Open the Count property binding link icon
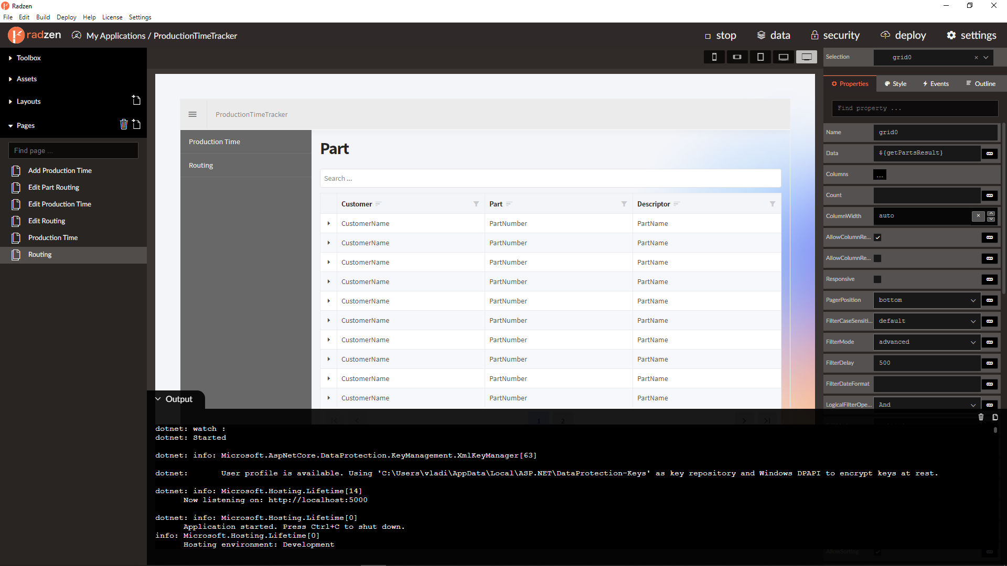This screenshot has height=566, width=1007. click(x=990, y=195)
